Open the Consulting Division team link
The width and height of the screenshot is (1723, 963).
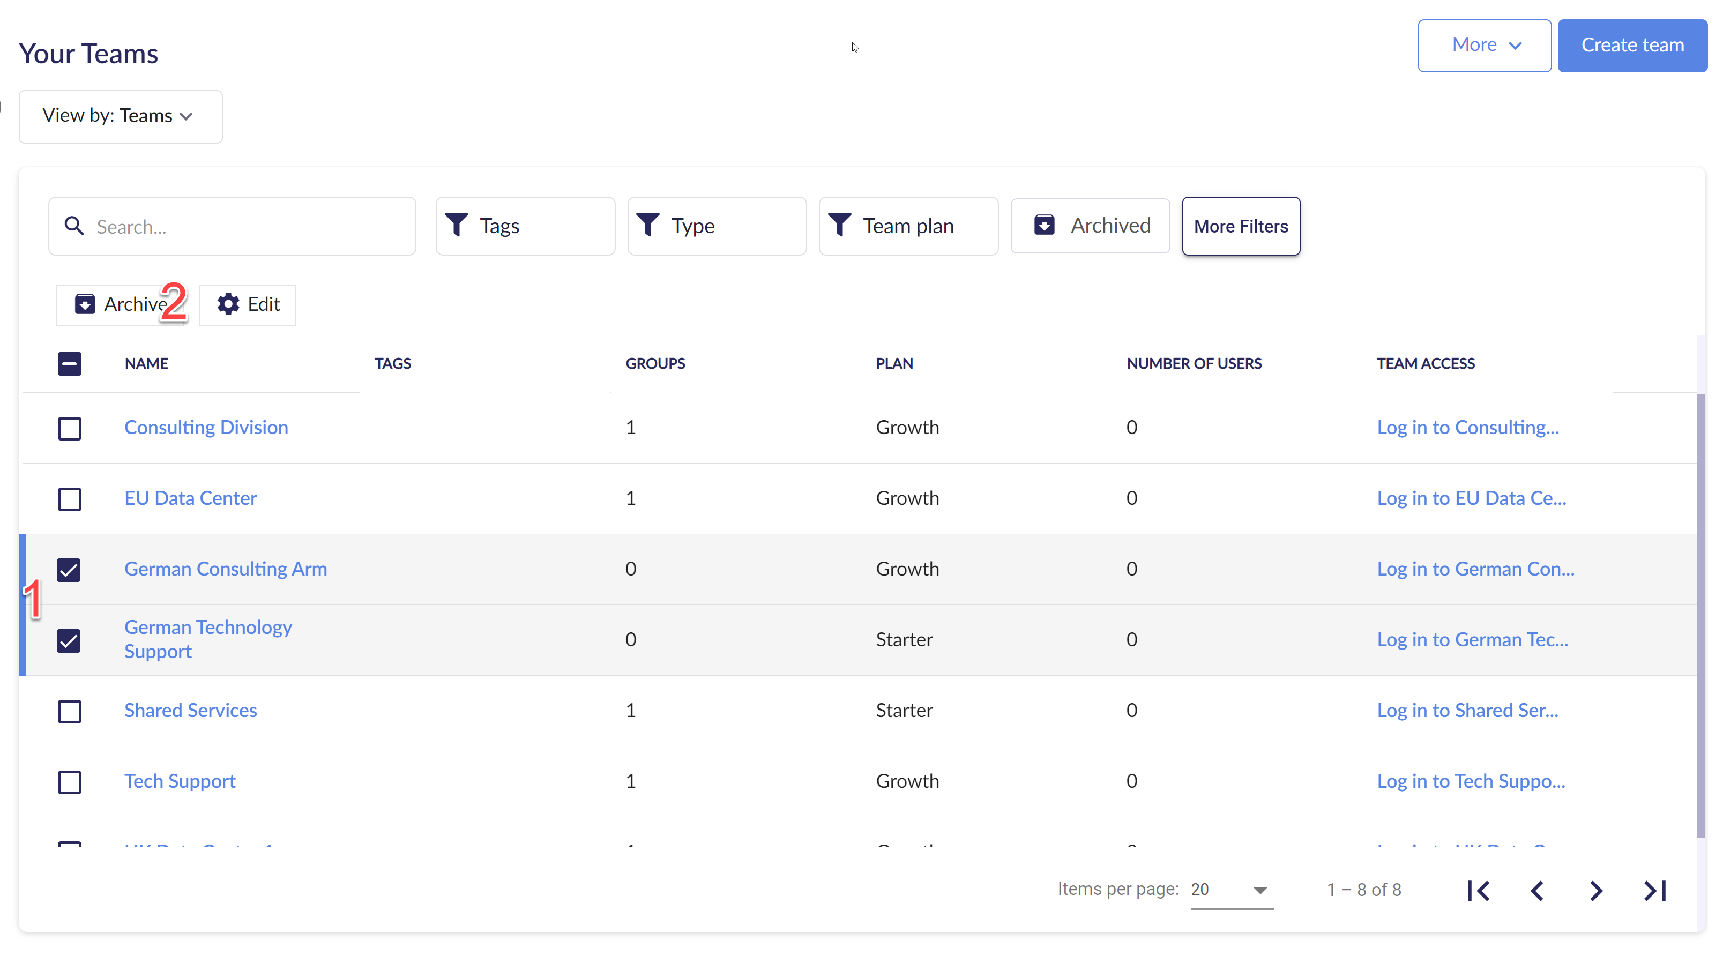click(206, 427)
